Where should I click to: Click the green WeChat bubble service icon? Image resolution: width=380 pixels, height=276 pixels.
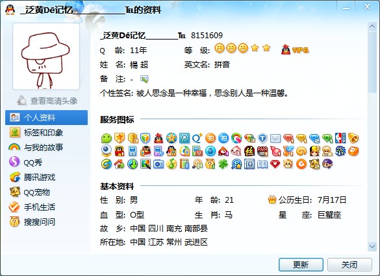pyautogui.click(x=107, y=139)
